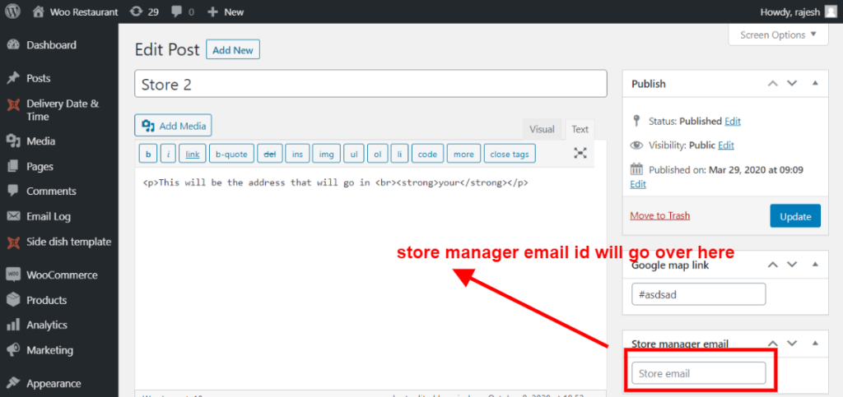Viewport: 843px width, 397px height.
Task: Click the Add Media button
Action: click(174, 126)
